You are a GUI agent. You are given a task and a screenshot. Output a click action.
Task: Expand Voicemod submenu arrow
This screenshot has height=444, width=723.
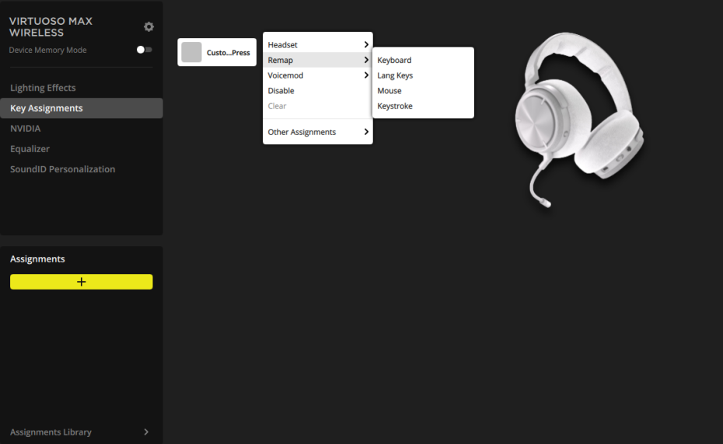(366, 75)
